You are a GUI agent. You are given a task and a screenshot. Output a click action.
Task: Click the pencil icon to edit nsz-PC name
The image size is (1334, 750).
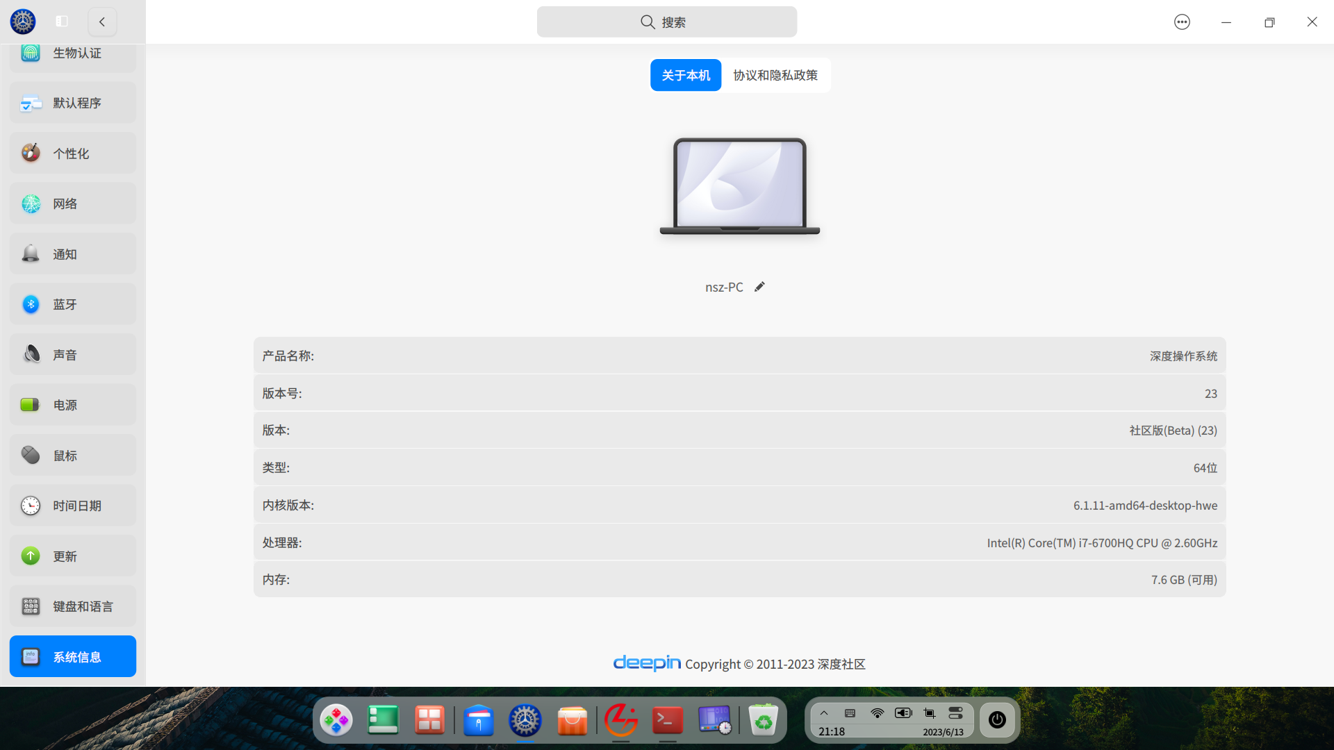[x=759, y=287]
